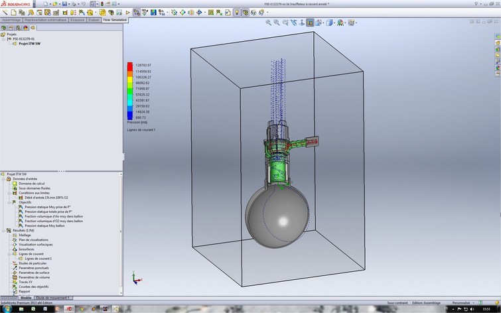Click the Courbes des objectifs icon
Viewport: 501px width, 313px height.
coord(15,286)
